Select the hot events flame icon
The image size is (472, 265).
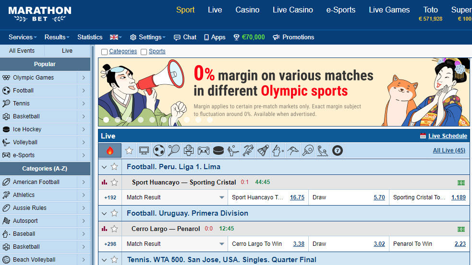click(110, 150)
